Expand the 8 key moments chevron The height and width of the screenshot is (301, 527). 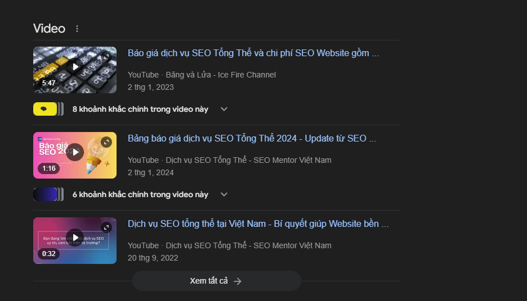pos(224,110)
